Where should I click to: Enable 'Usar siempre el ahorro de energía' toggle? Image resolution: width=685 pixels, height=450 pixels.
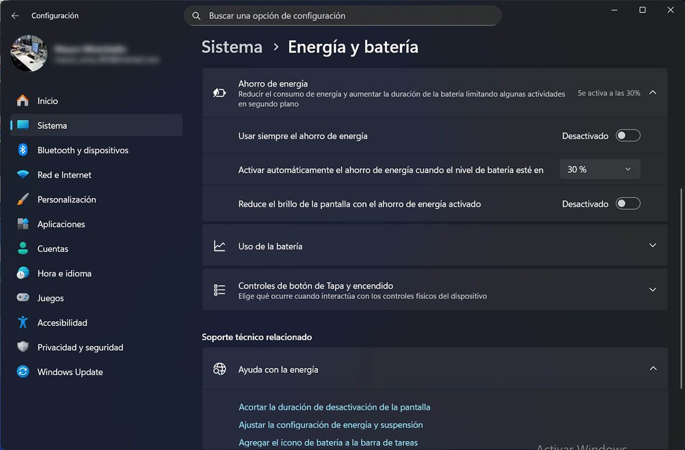628,136
